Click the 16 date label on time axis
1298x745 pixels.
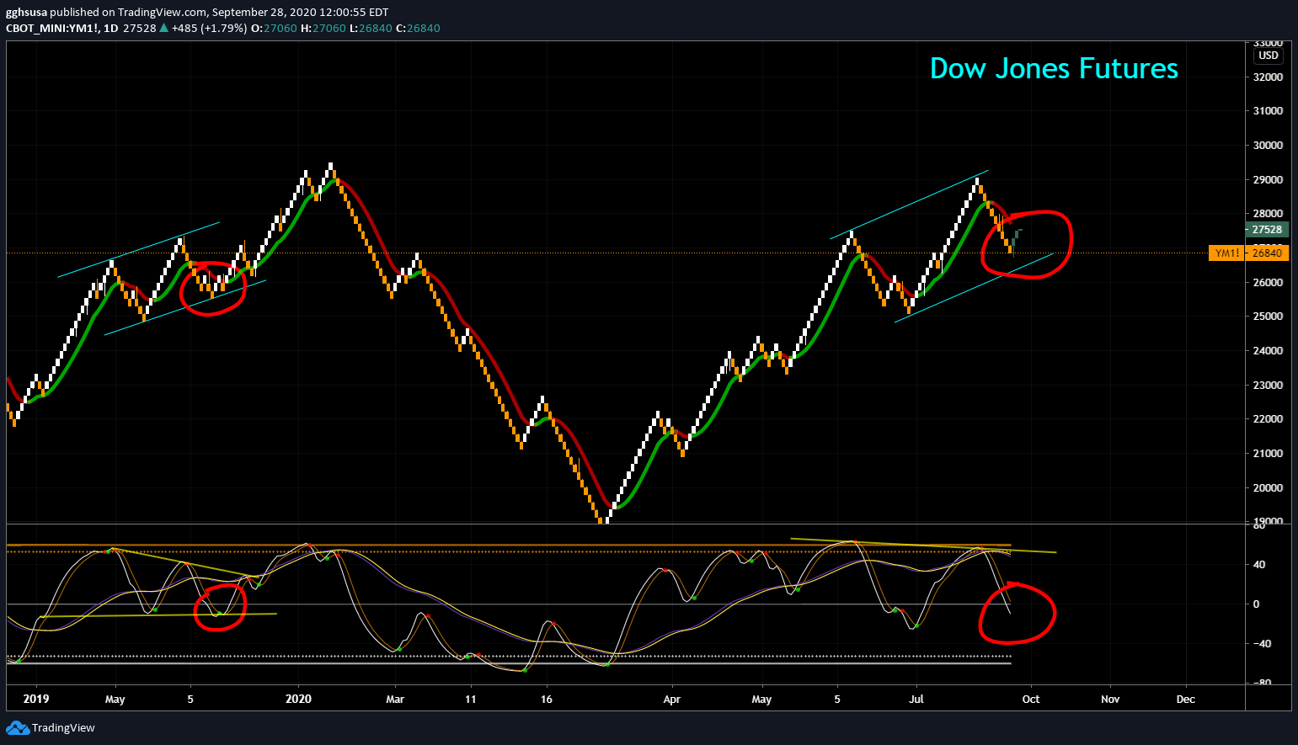point(547,699)
